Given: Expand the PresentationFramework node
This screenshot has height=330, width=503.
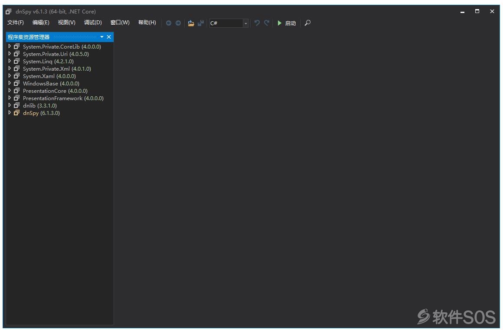Looking at the screenshot, I should (10, 98).
